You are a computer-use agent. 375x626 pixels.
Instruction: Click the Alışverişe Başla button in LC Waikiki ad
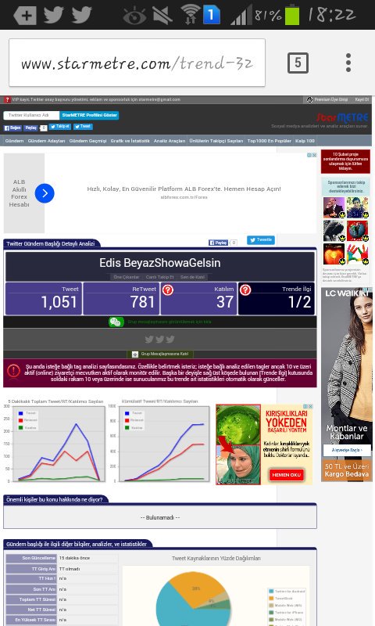pyautogui.click(x=347, y=450)
